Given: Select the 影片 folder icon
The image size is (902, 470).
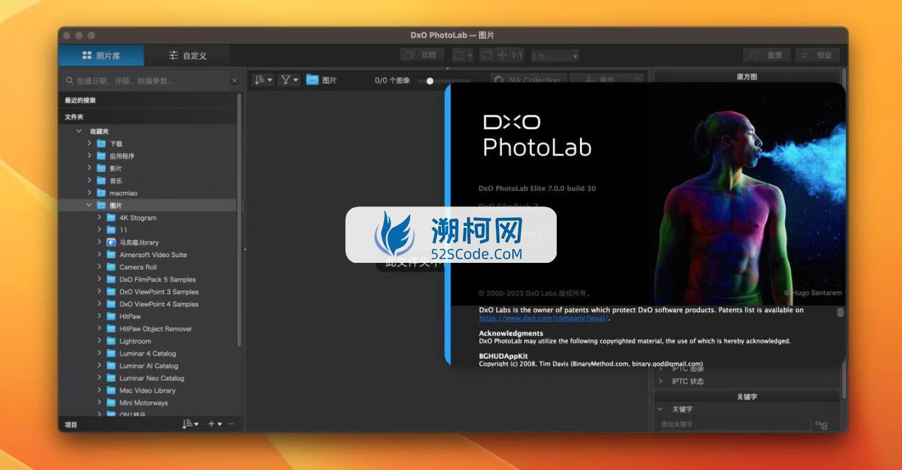Looking at the screenshot, I should 101,168.
